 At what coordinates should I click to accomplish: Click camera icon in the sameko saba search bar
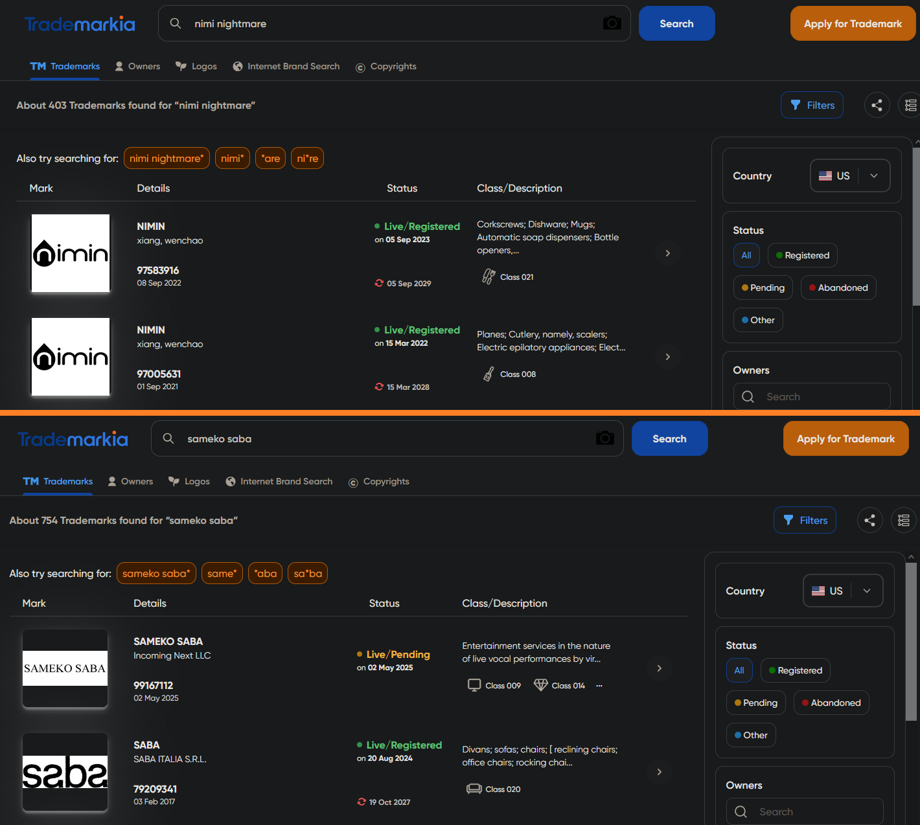[604, 438]
